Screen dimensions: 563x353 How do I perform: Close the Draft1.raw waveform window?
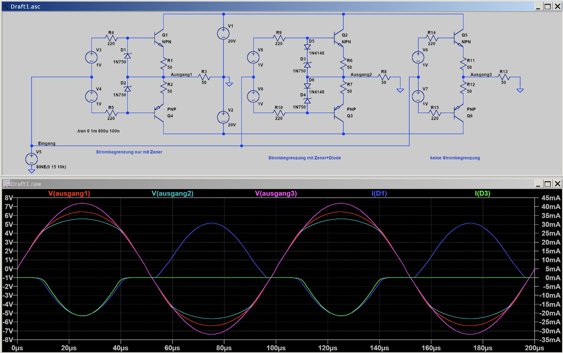click(x=557, y=184)
